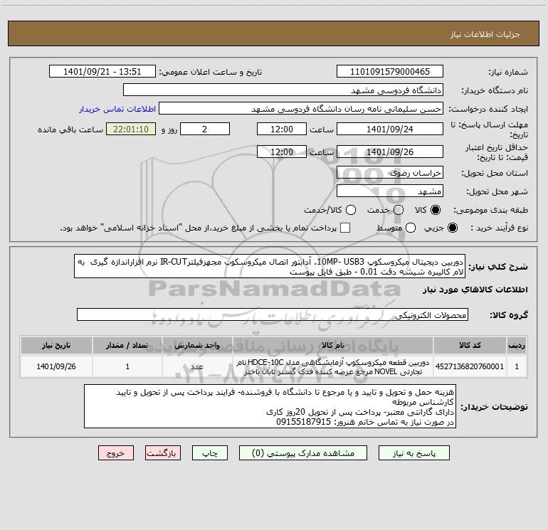
Task: Click the نام کالا column header
Action: tap(333, 346)
